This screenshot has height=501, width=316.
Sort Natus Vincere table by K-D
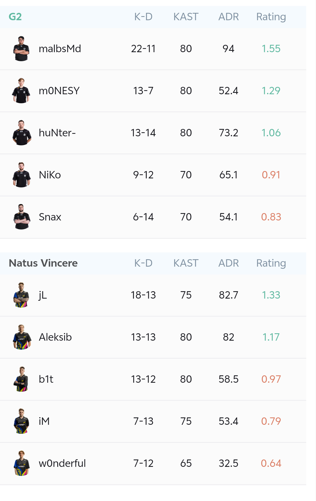(x=143, y=263)
